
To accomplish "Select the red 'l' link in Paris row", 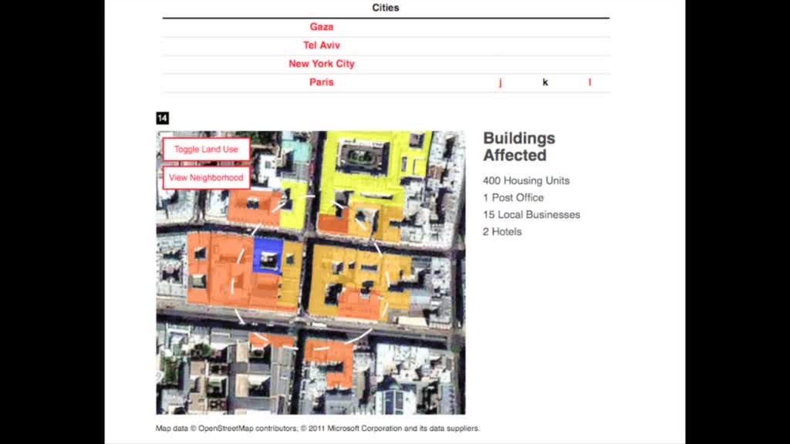I will click(590, 82).
